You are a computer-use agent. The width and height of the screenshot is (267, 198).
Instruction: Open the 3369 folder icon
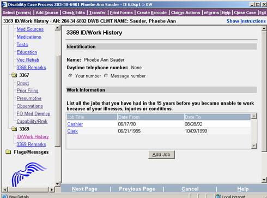click(14, 129)
